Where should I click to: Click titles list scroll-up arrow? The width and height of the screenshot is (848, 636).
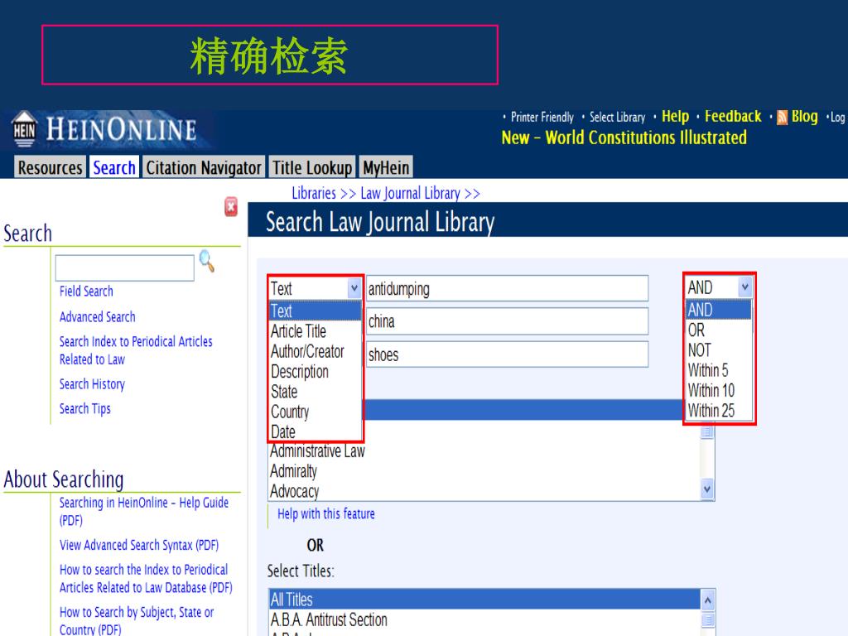pos(707,600)
